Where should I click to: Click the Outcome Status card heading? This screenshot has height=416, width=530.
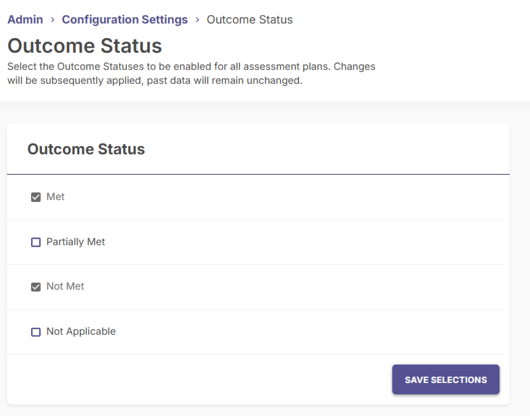pos(86,149)
